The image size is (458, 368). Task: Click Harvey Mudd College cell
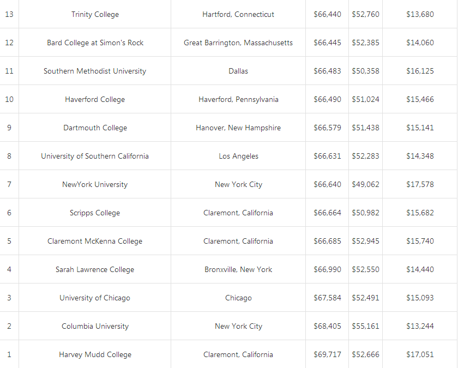click(95, 354)
